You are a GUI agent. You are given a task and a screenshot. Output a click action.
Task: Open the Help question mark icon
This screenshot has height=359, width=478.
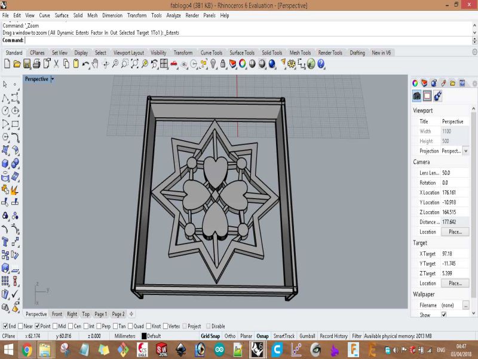[x=321, y=63]
